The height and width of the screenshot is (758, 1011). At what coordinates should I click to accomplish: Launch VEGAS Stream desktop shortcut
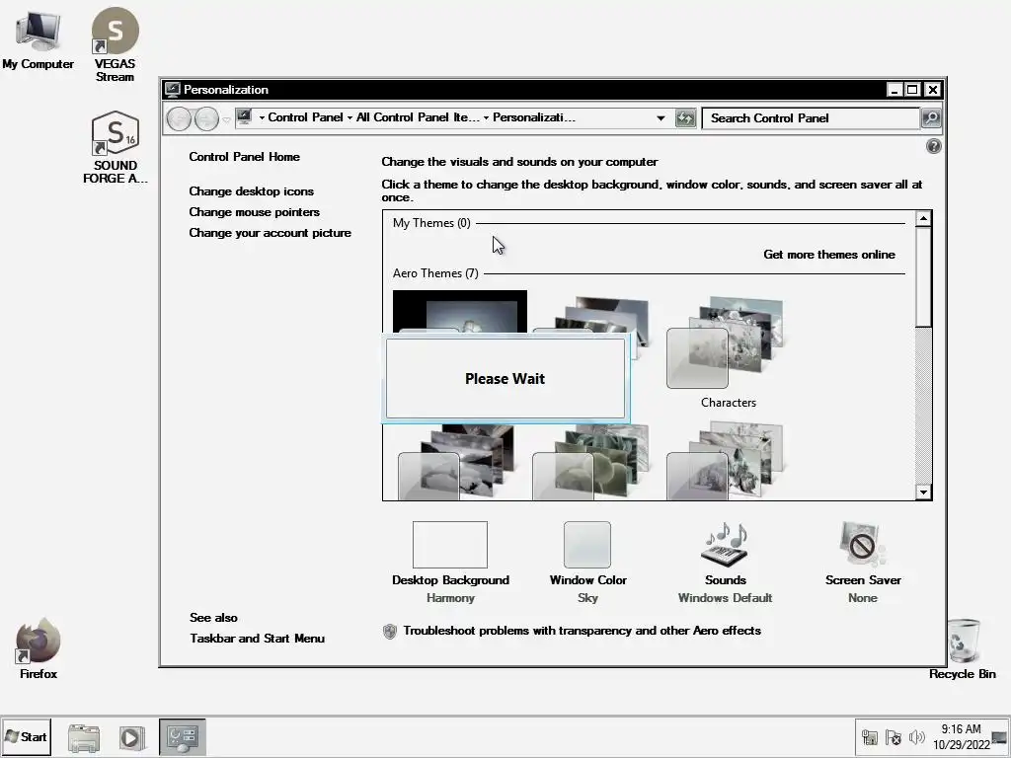tap(115, 43)
